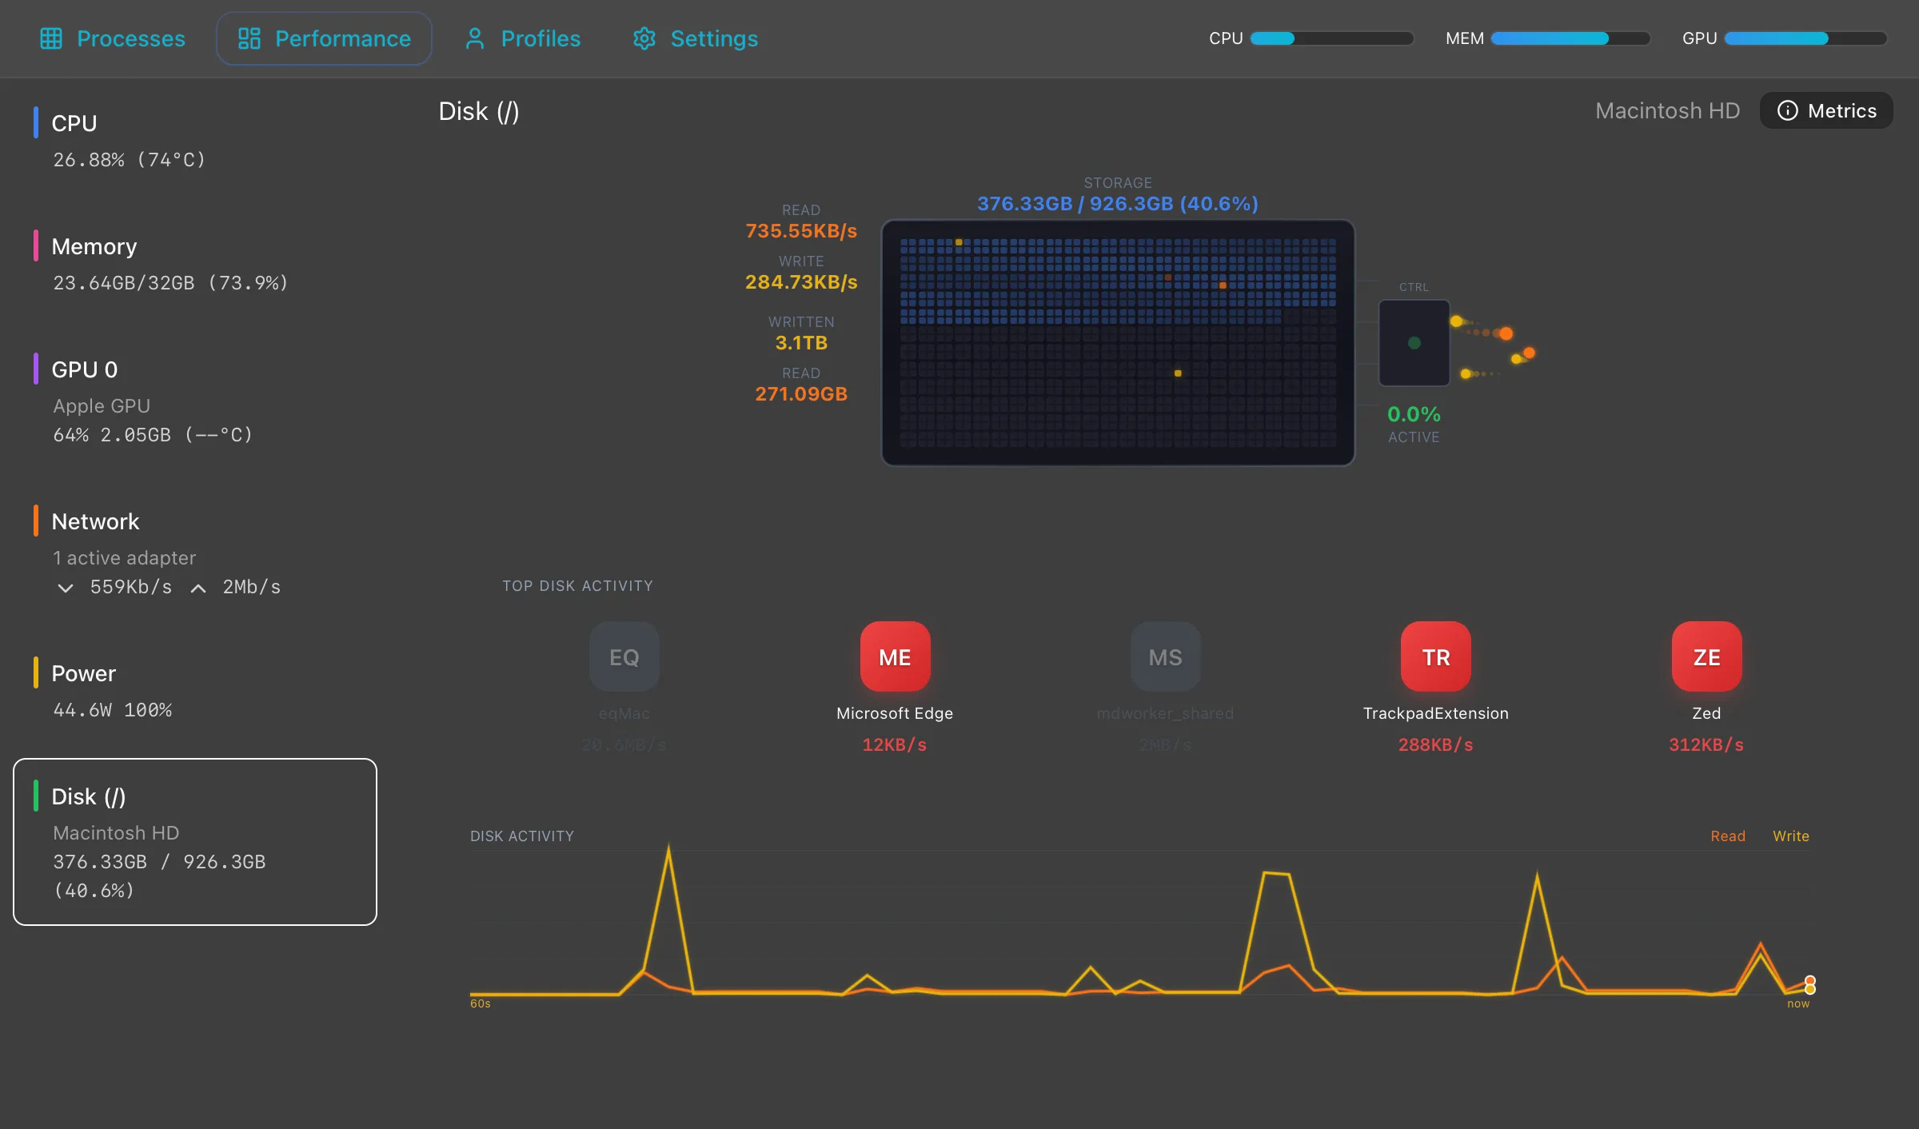1919x1129 pixels.
Task: Open the Macintosh HD drive selector
Action: 1667,110
